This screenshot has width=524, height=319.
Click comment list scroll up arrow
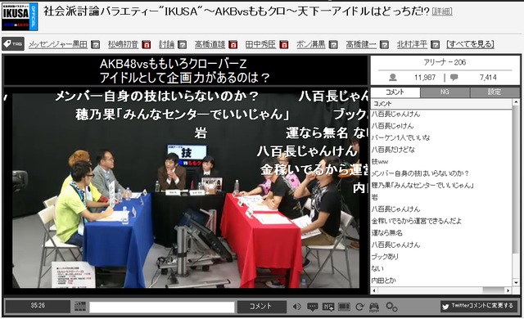(x=516, y=103)
